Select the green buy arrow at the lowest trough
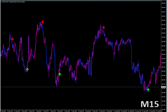The height and width of the screenshot is (112, 167). coord(148,90)
